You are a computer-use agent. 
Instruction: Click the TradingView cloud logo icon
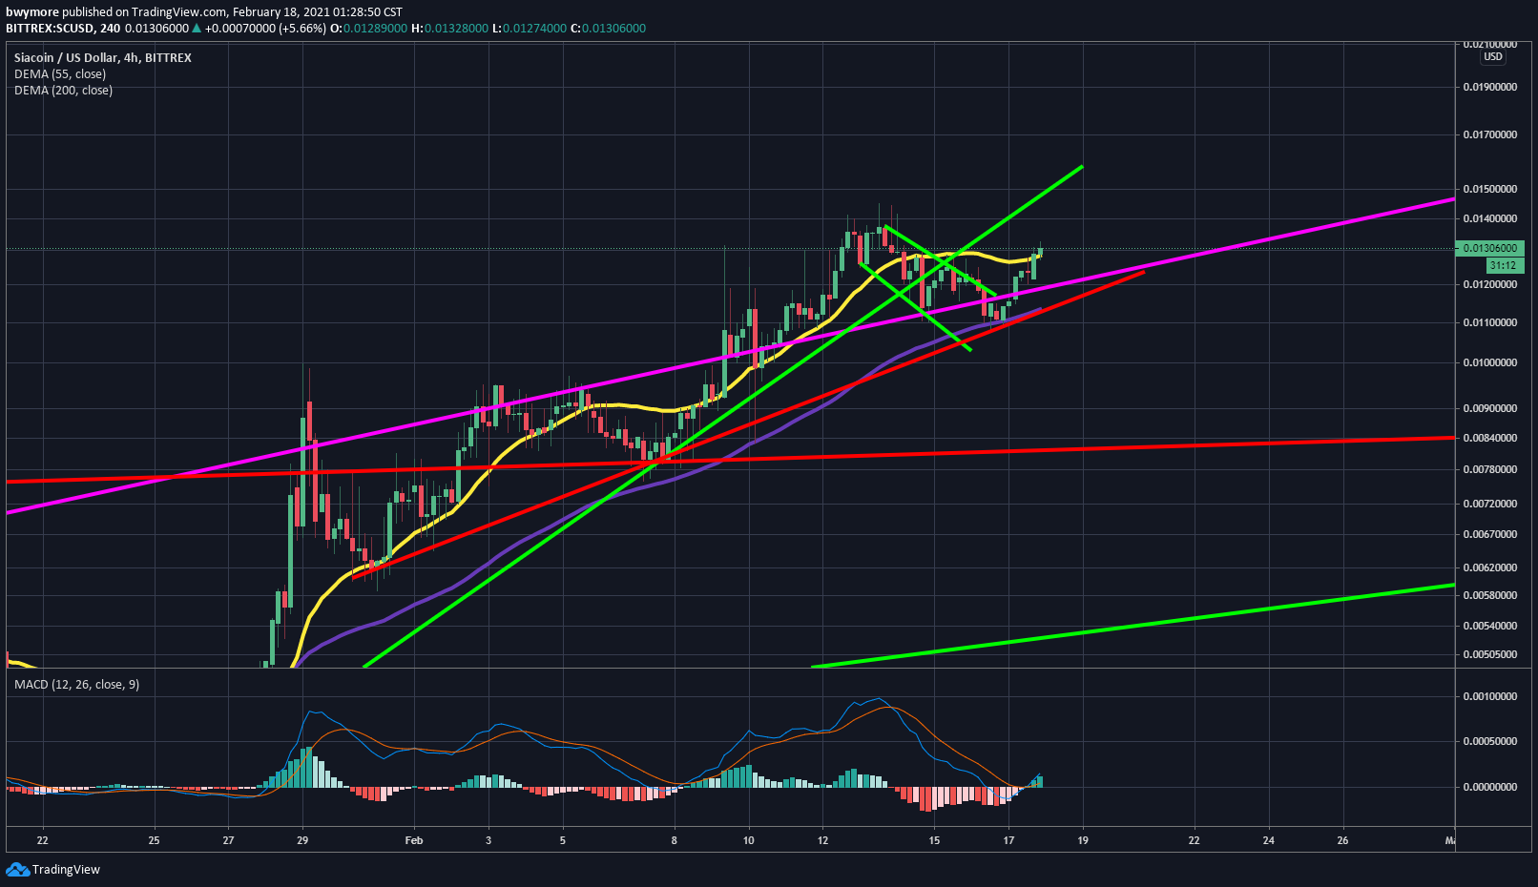tap(17, 869)
